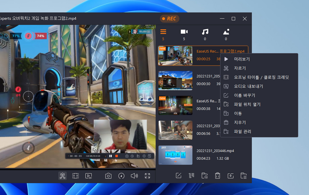Click the file name EaseUS Rec... 프로그램2.mp4
This screenshot has width=309, height=195.
220,51
